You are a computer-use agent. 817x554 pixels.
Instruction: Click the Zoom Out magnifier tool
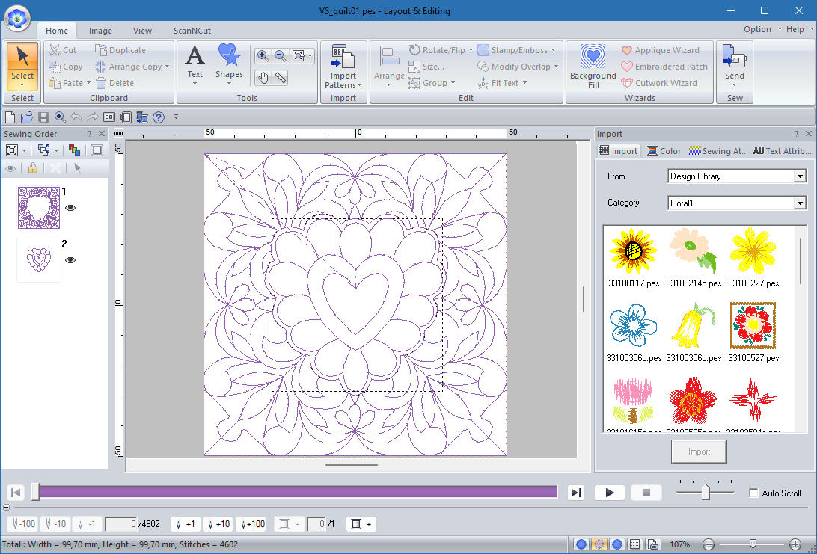click(x=281, y=56)
